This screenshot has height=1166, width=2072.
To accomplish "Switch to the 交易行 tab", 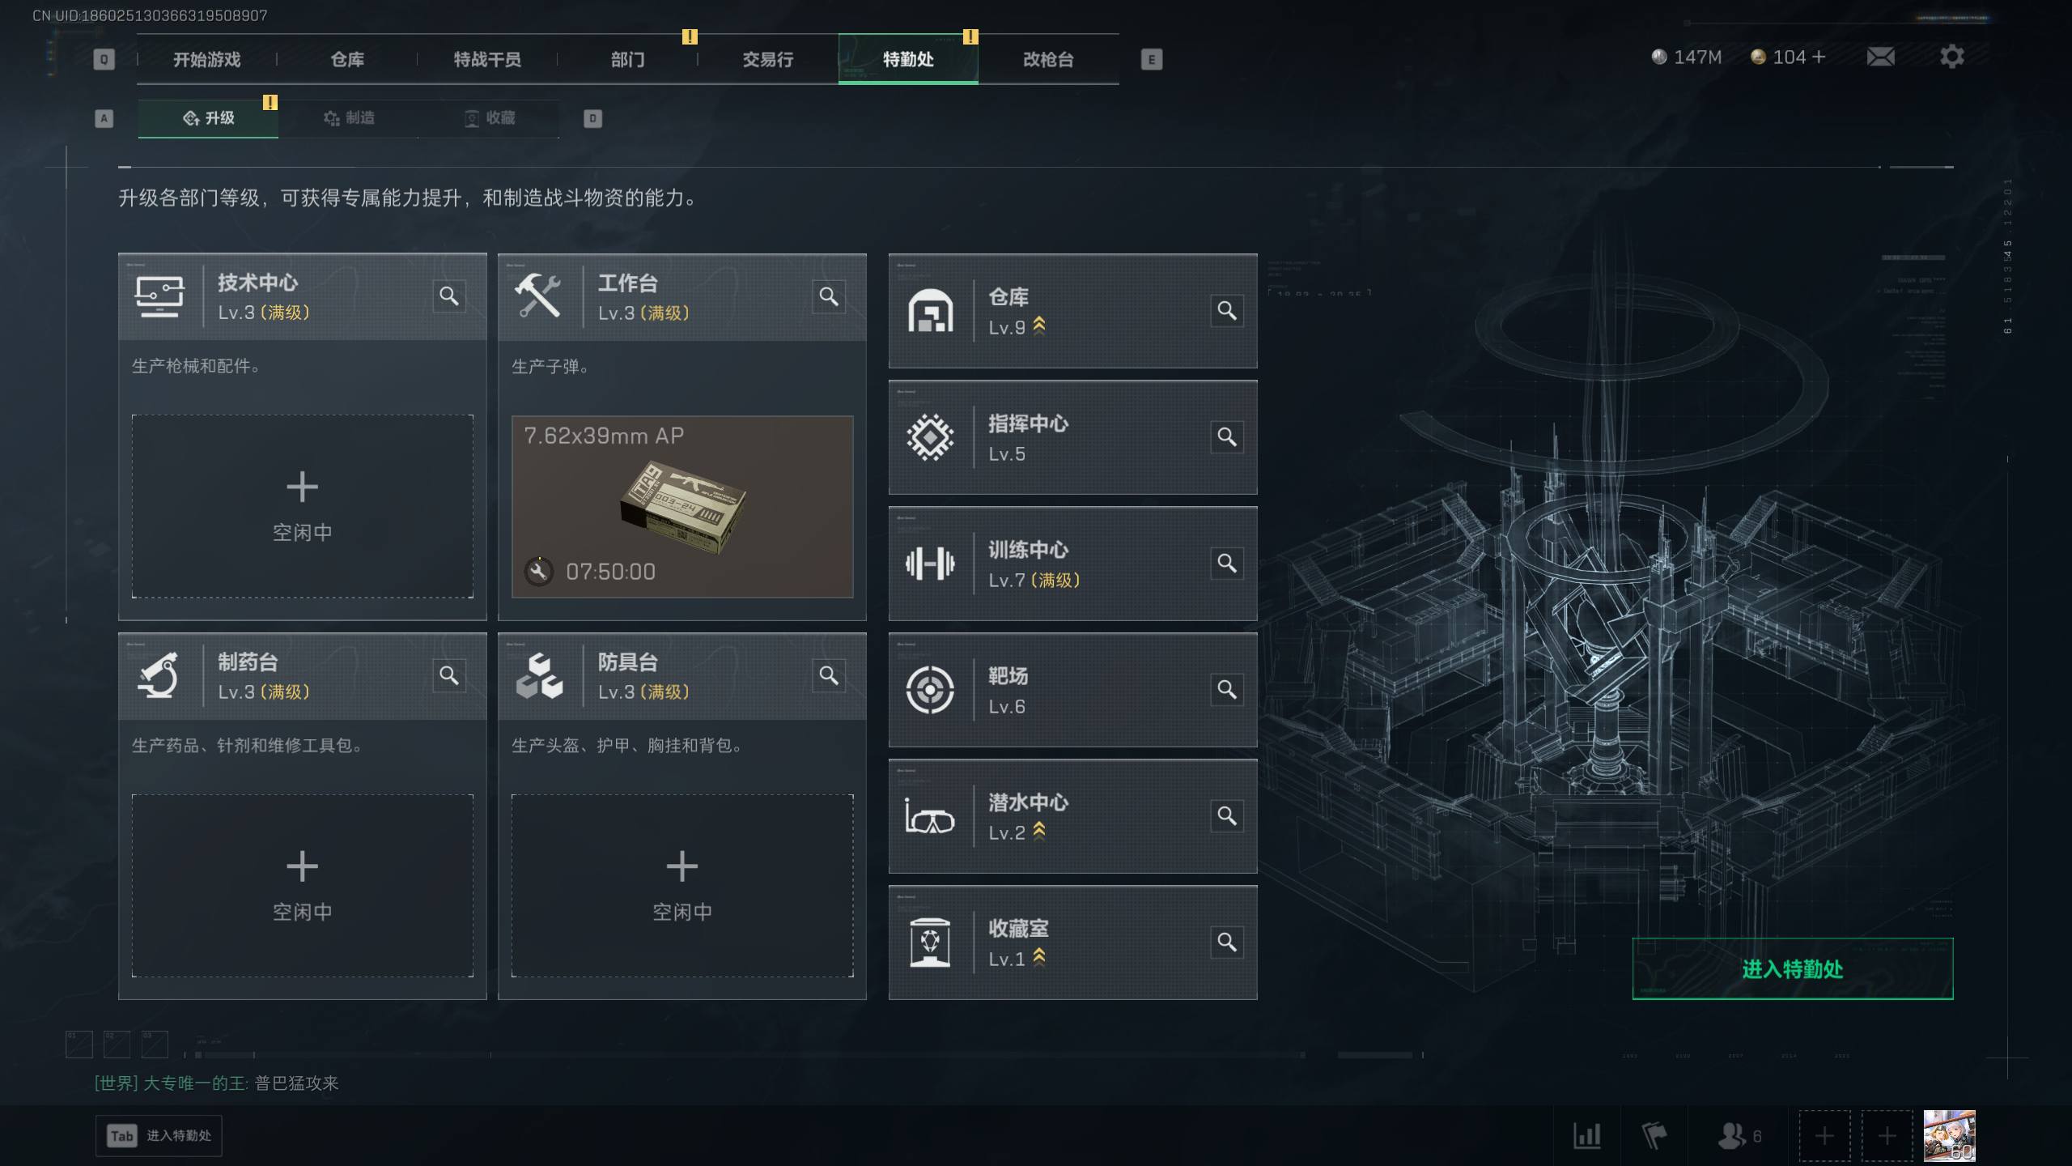I will (767, 59).
